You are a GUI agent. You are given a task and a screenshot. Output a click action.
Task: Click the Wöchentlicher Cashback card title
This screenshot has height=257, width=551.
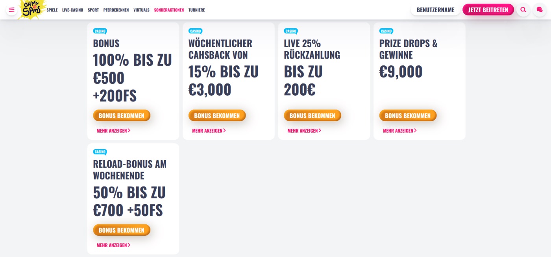click(220, 49)
